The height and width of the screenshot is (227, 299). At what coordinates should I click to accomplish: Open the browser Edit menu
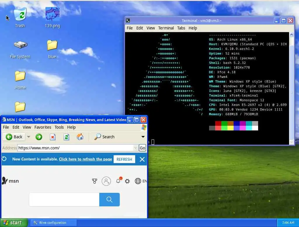pyautogui.click(x=16, y=127)
